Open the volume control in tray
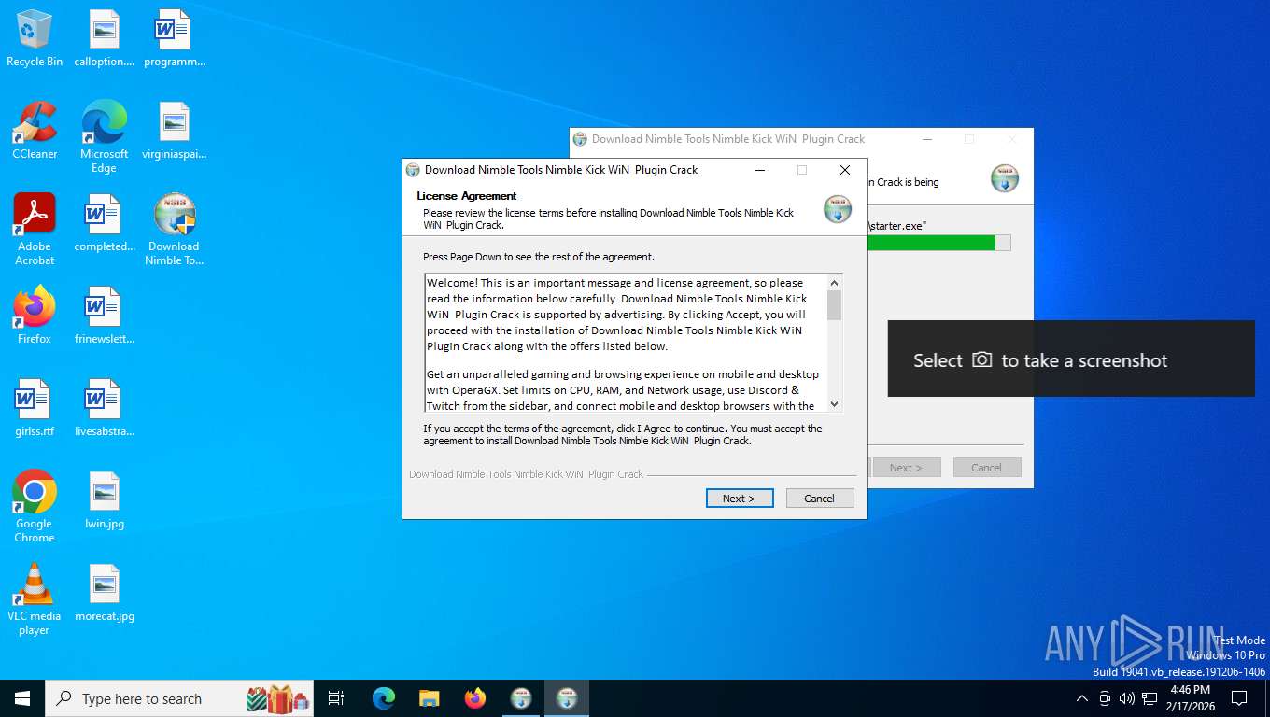This screenshot has height=717, width=1270. tap(1126, 698)
